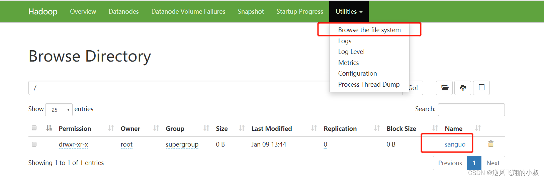Click the upload files cloud icon
This screenshot has height=179, width=544.
(463, 88)
